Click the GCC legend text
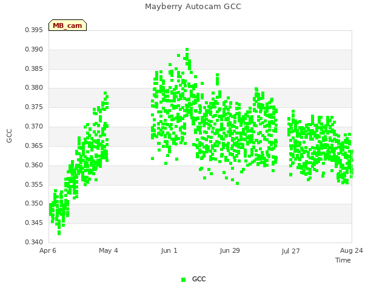The width and height of the screenshot is (388, 291). coord(199,279)
